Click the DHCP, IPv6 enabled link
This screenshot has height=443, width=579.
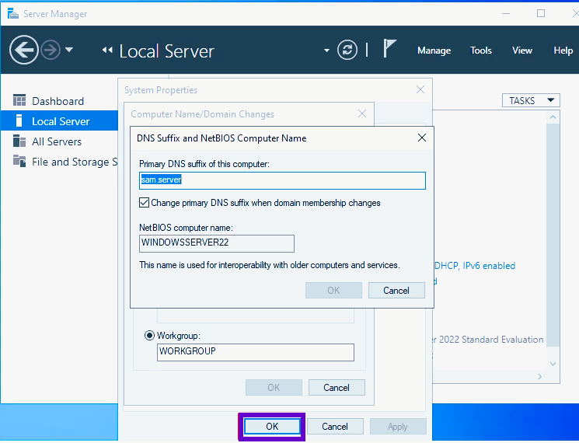pyautogui.click(x=474, y=266)
